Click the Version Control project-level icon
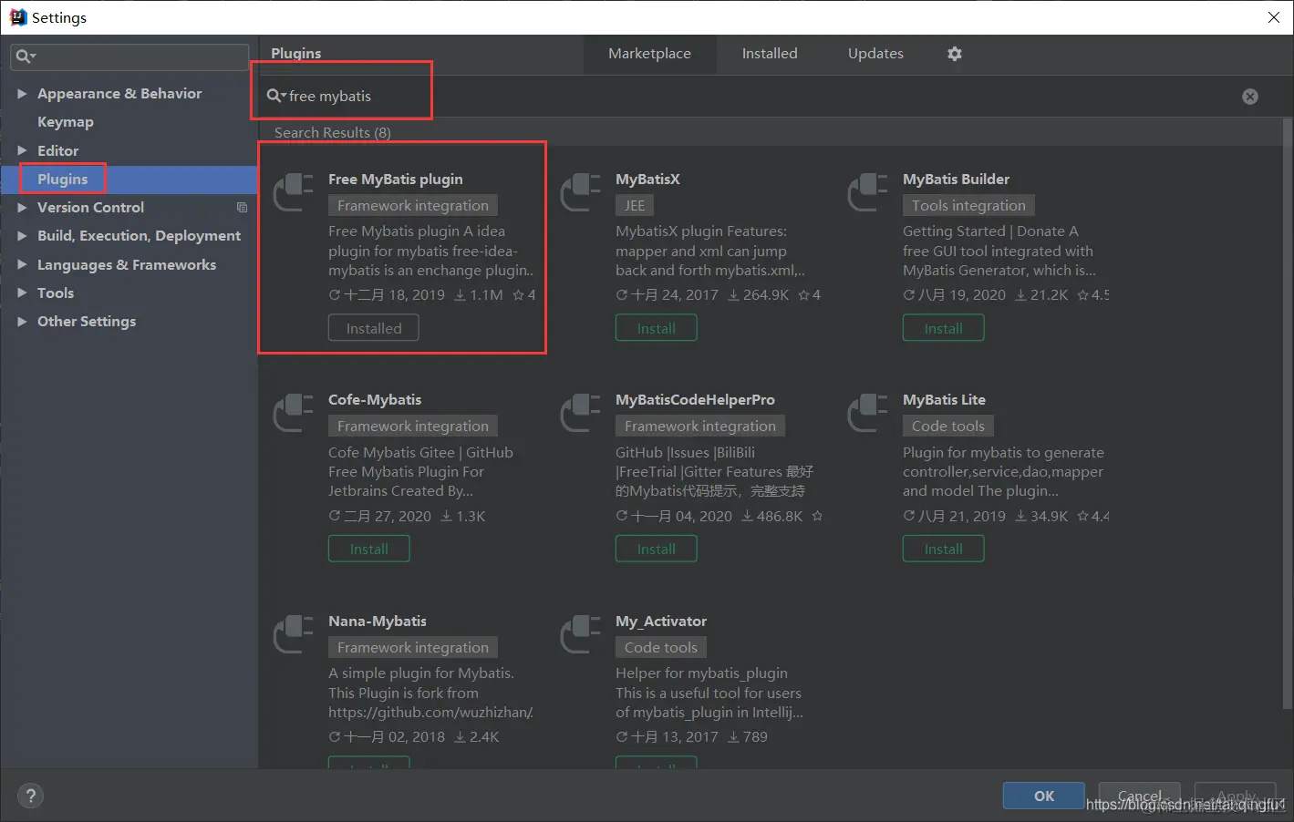This screenshot has height=822, width=1294. coord(242,208)
